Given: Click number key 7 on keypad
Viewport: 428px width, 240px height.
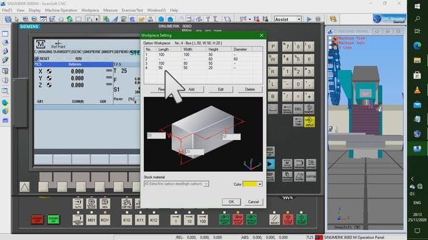Looking at the screenshot, I should tap(287, 47).
